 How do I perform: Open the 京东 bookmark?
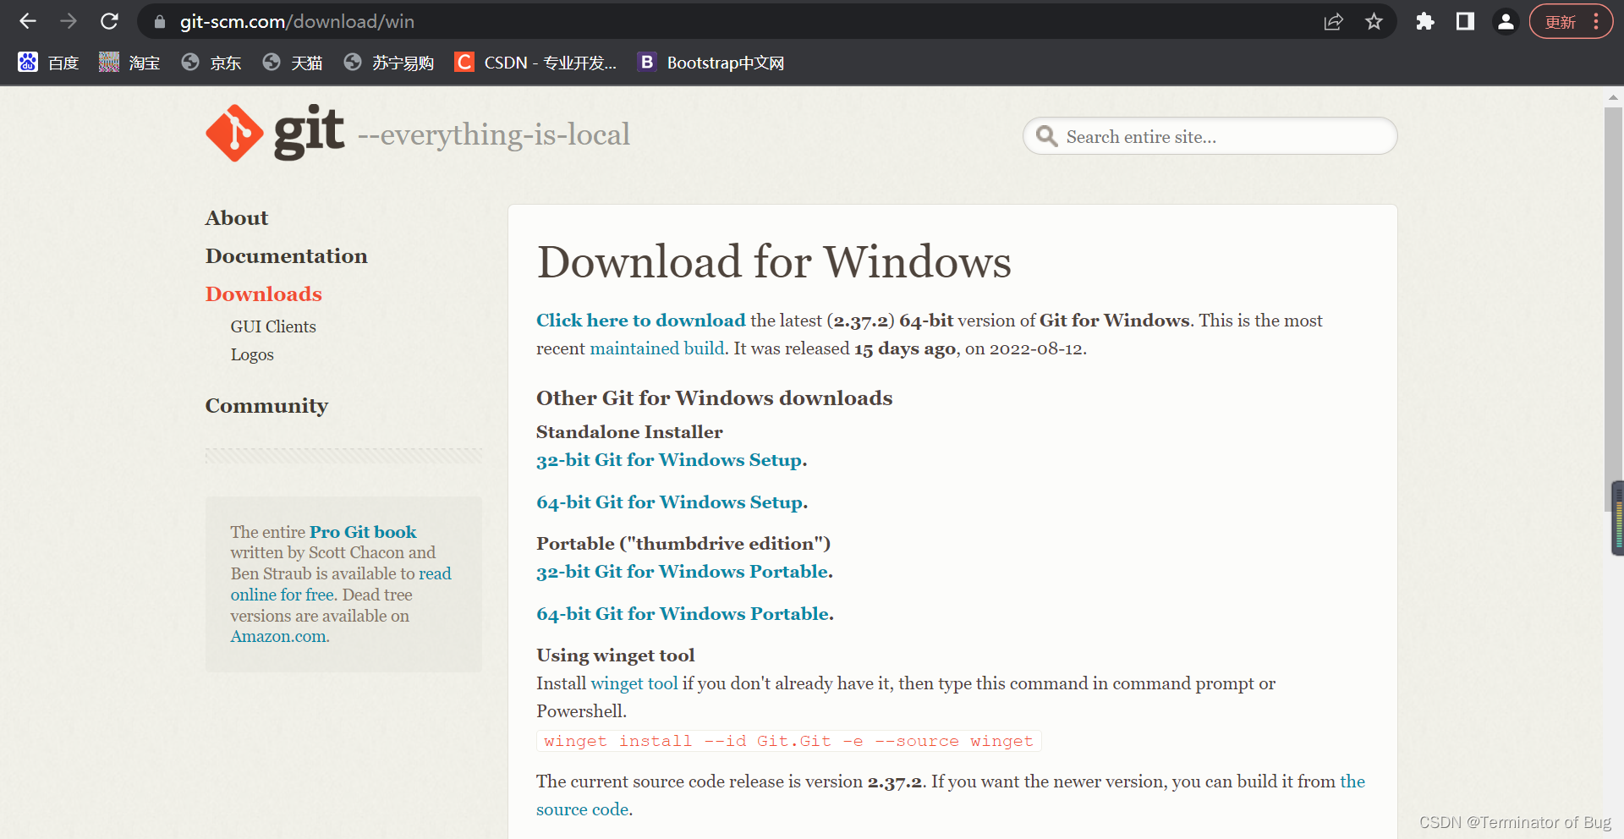click(211, 63)
